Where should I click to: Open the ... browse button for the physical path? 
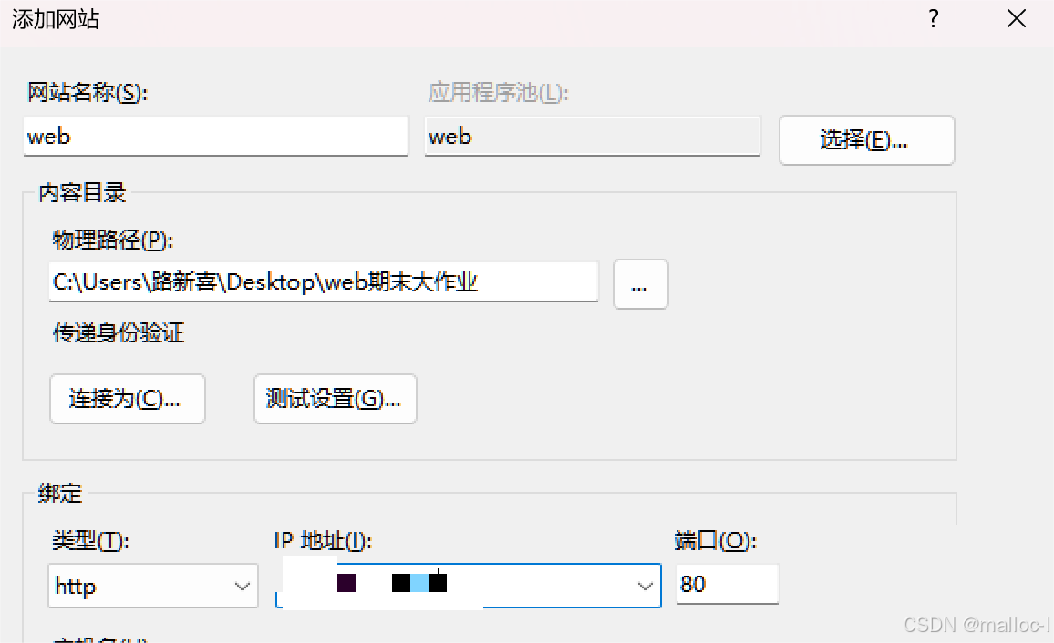641,284
